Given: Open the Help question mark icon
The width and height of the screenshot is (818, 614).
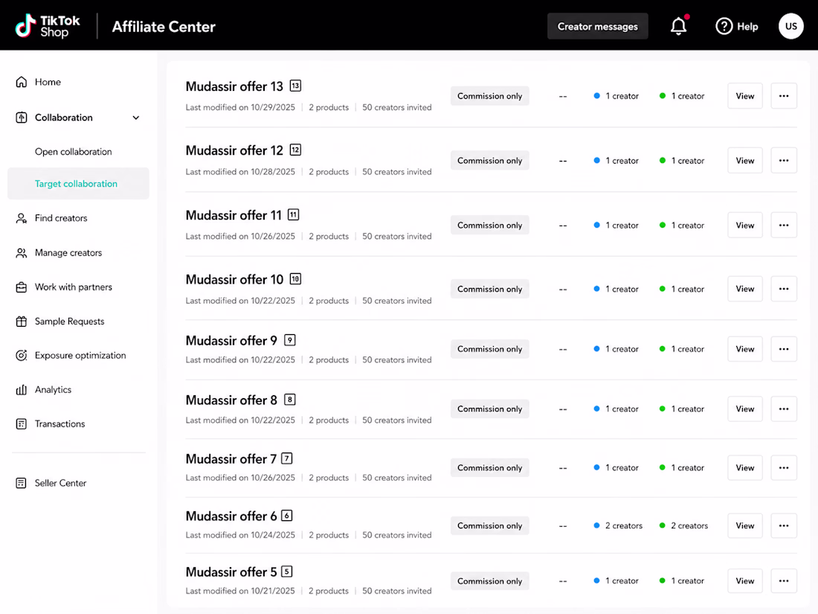Looking at the screenshot, I should (x=724, y=26).
